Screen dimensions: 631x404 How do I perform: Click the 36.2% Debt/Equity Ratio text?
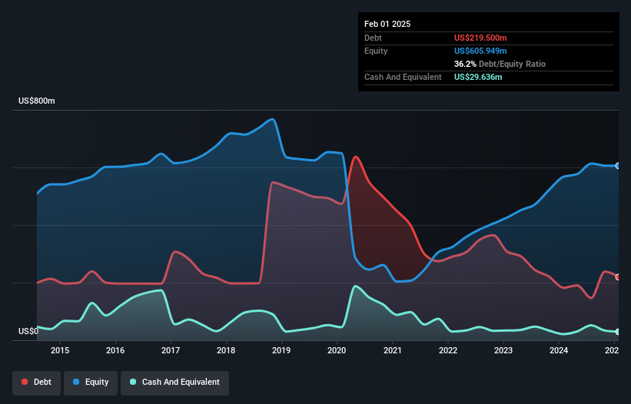click(500, 64)
